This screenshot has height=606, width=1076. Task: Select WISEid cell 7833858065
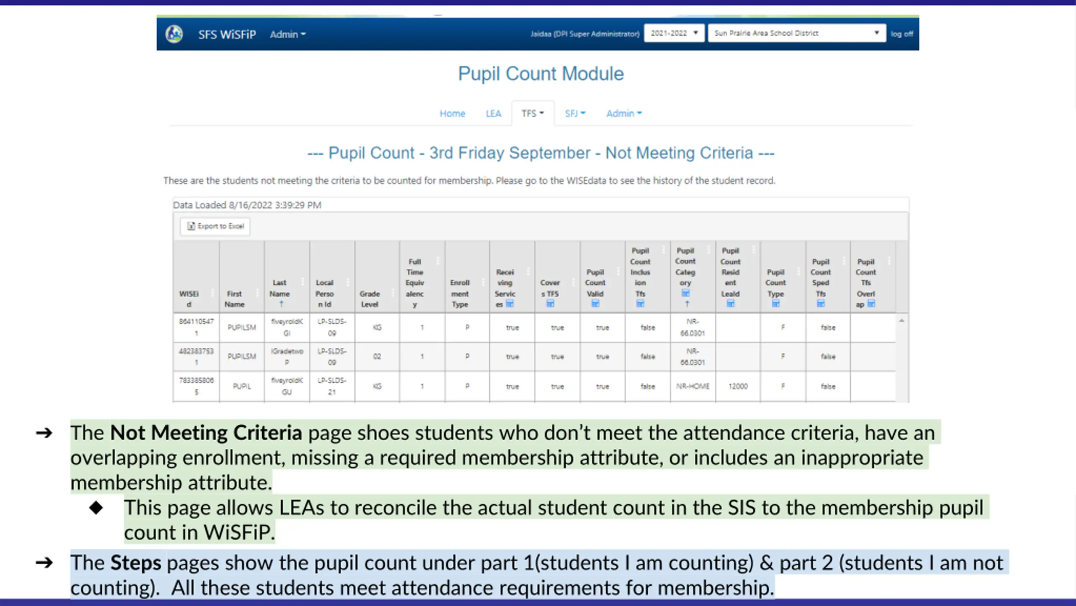click(196, 386)
